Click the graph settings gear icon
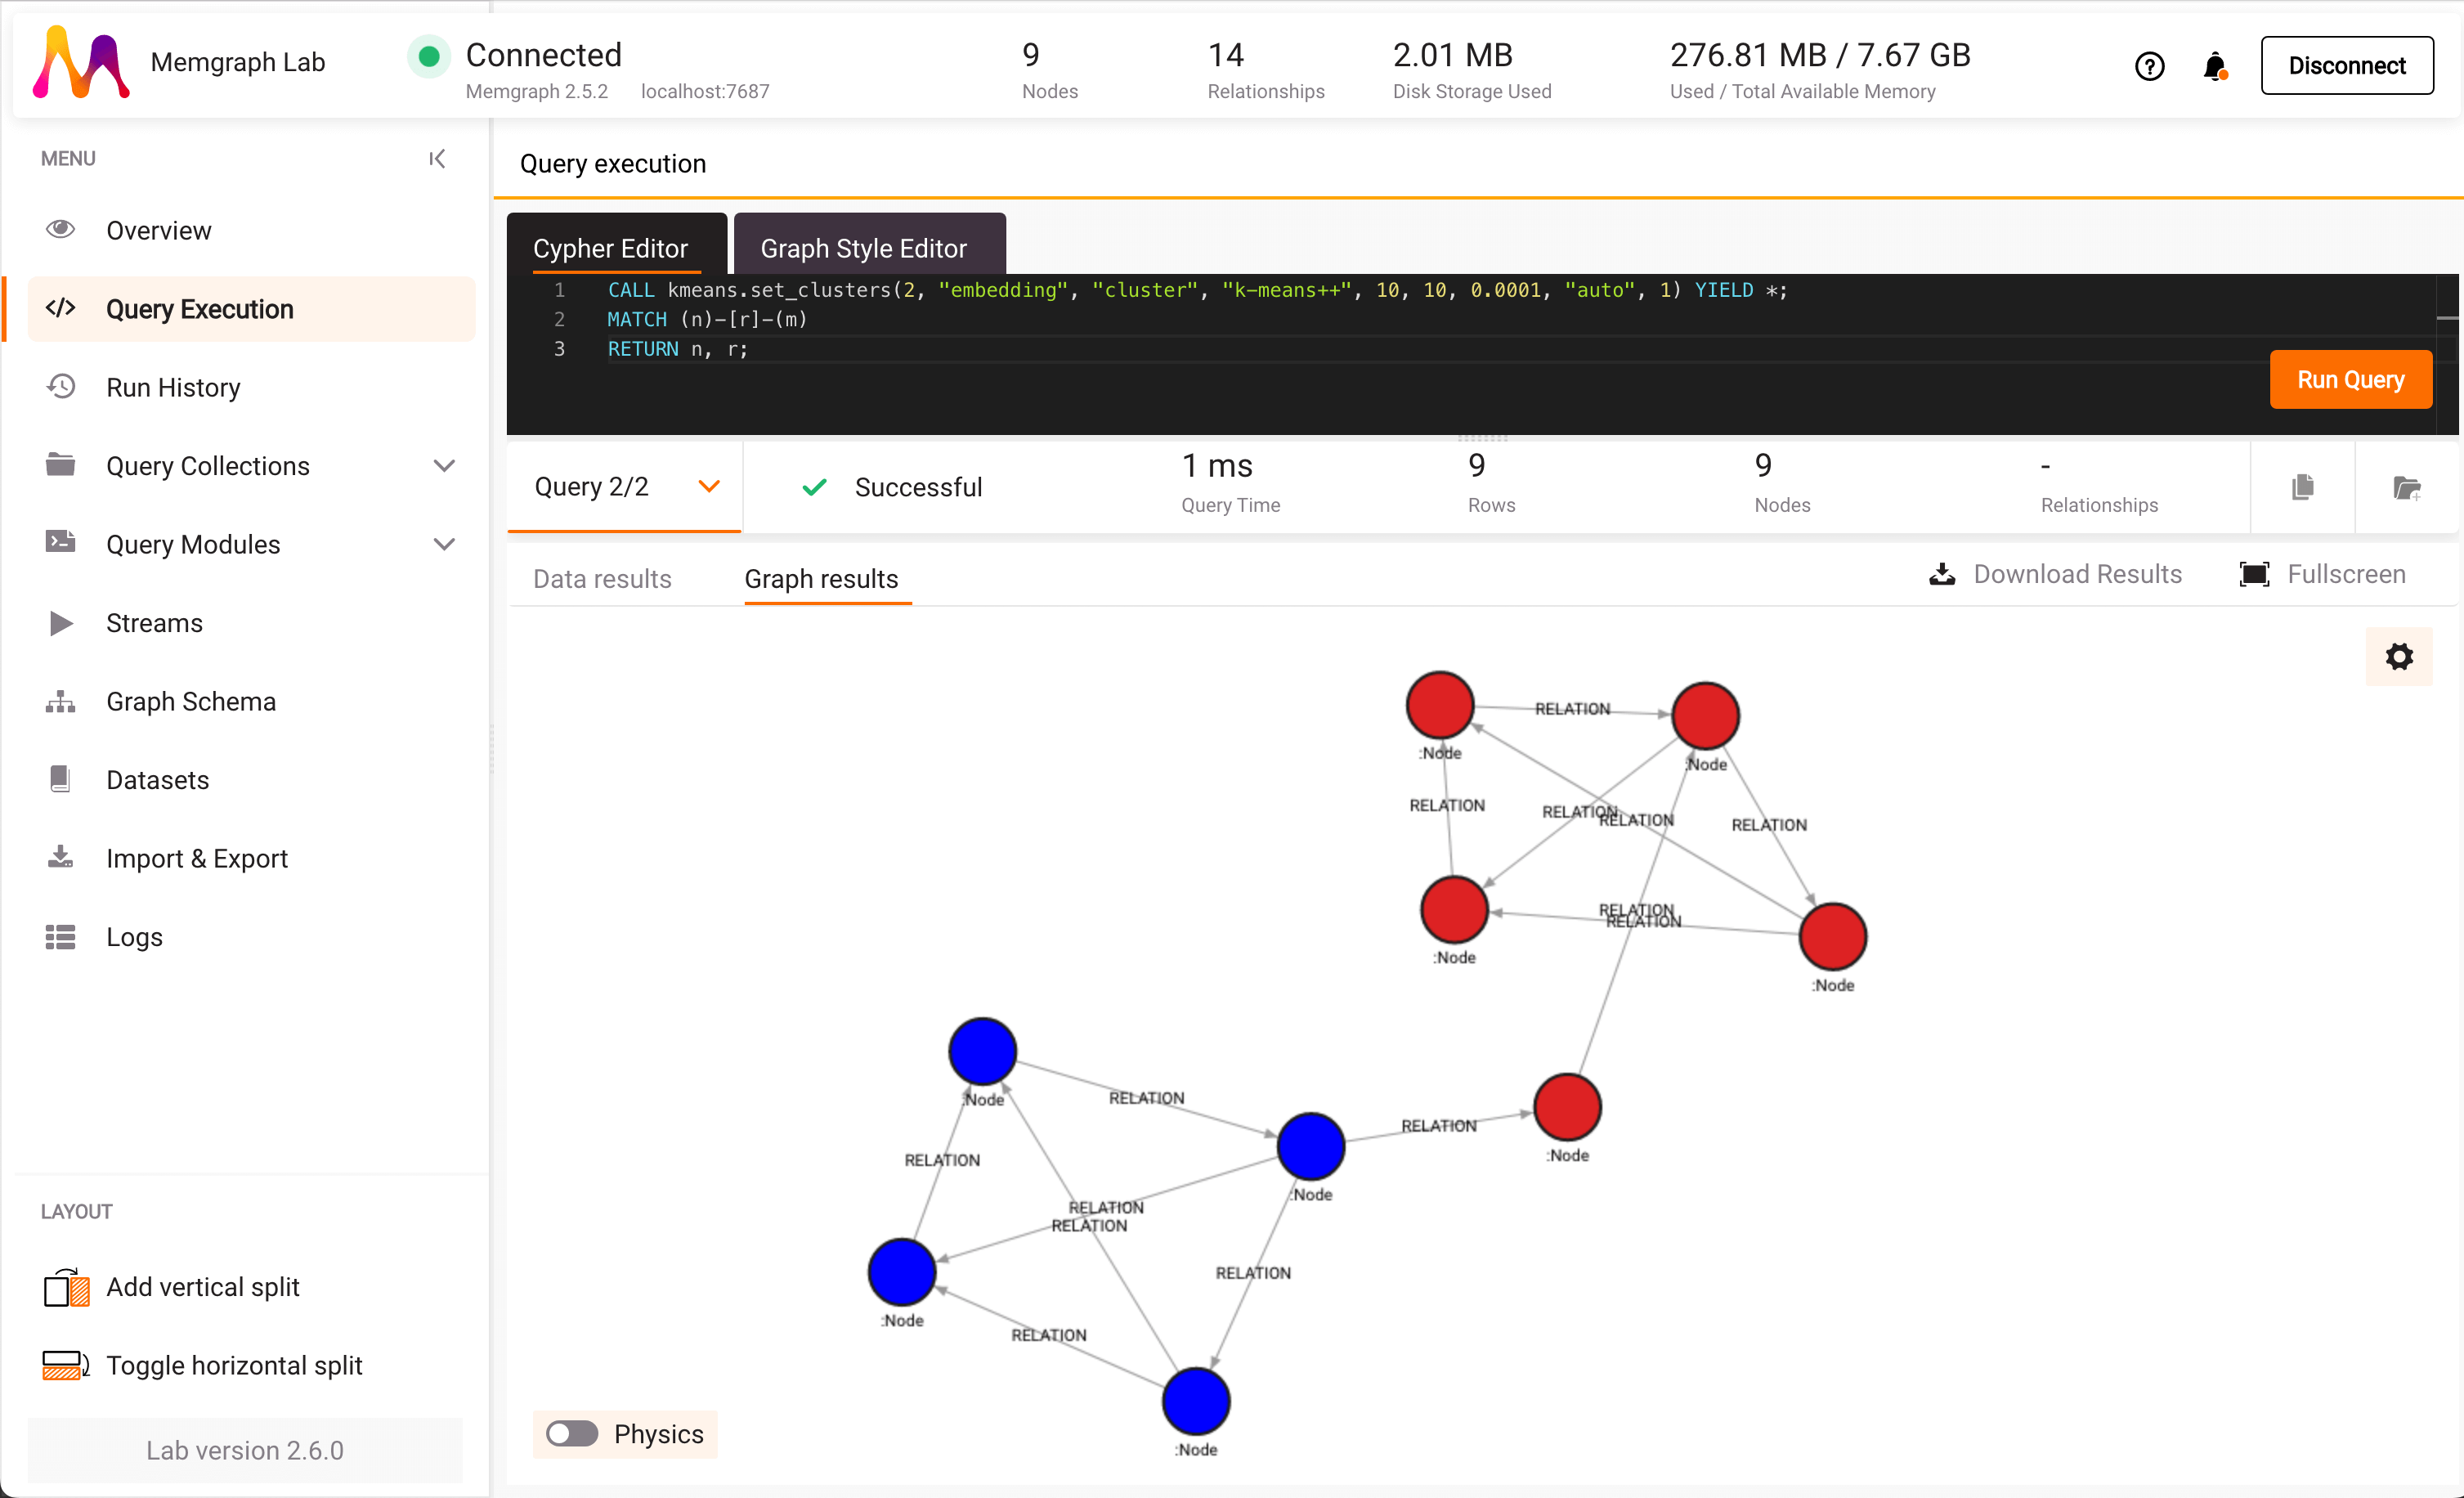Image resolution: width=2464 pixels, height=1498 pixels. point(2399,658)
